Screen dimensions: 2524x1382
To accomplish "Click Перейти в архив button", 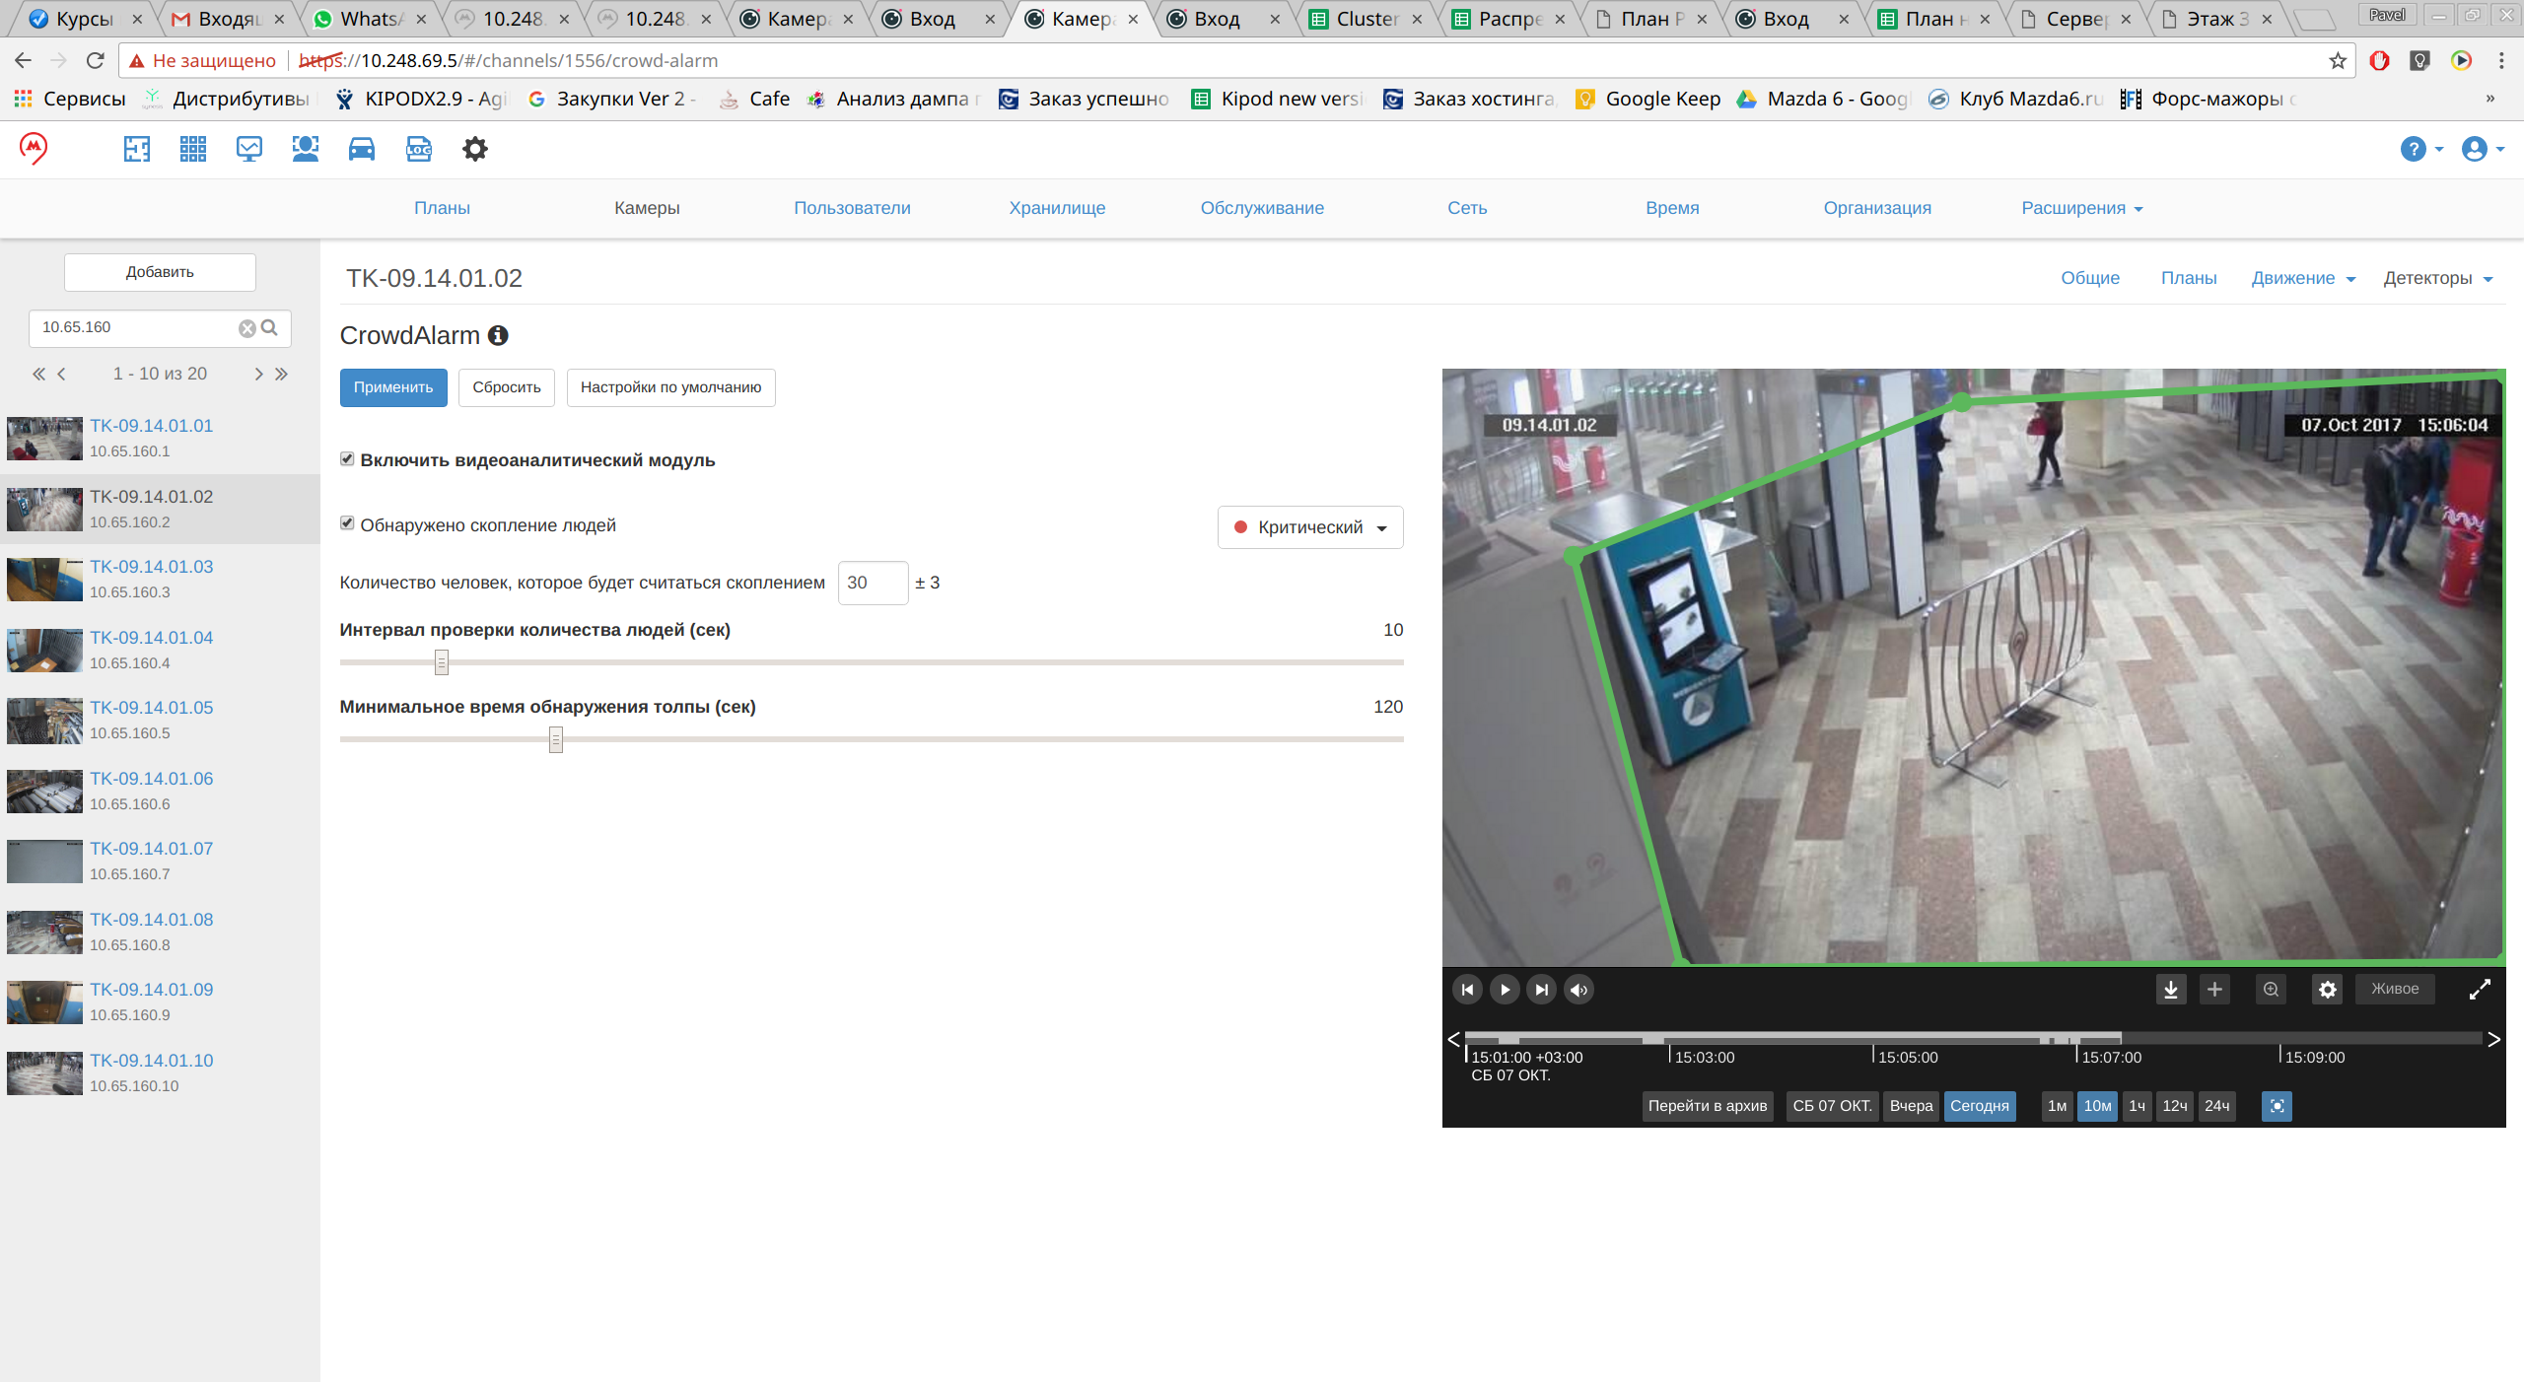I will point(1708,1106).
